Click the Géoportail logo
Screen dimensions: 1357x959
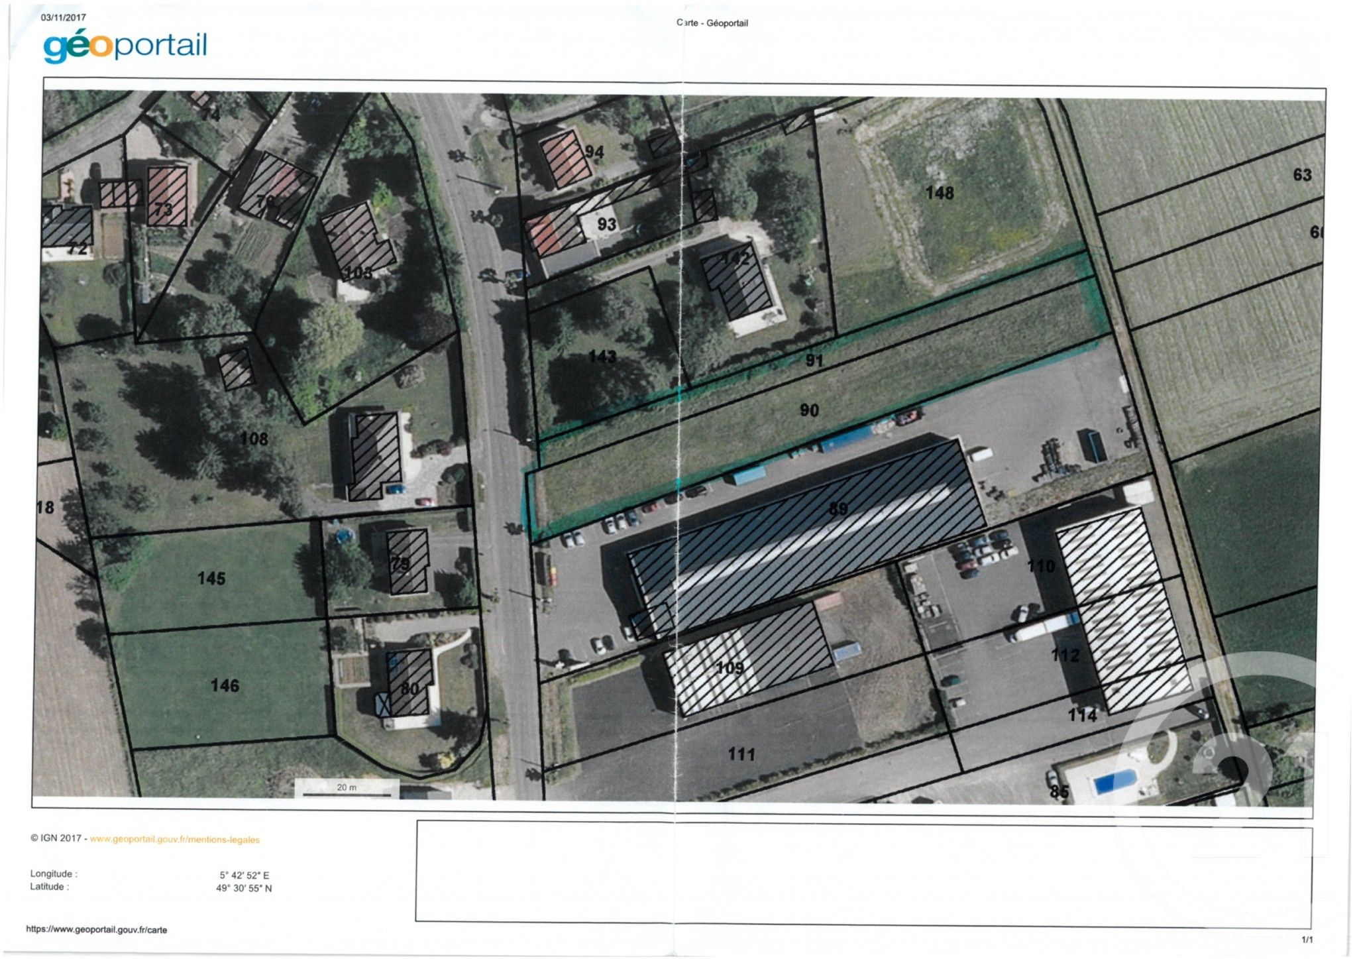click(125, 46)
